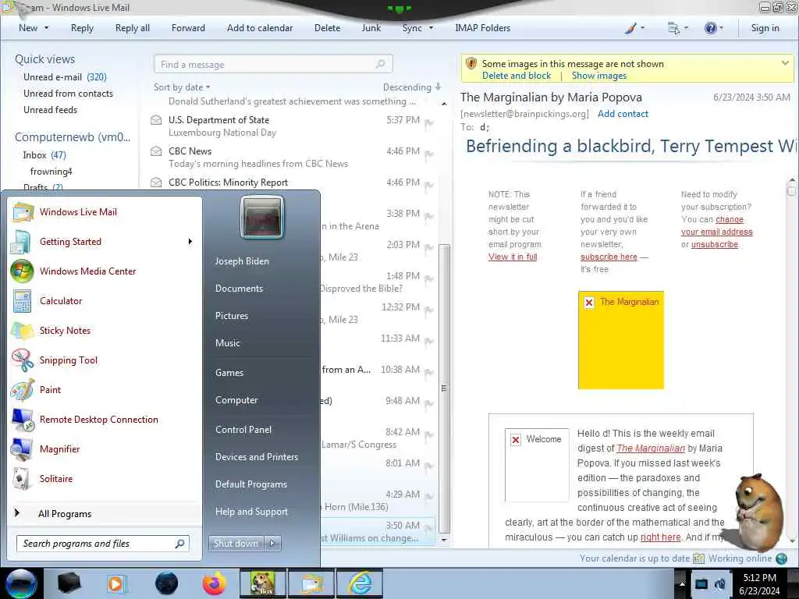Open Windows Live Mail from Start menu
799x599 pixels.
point(78,212)
